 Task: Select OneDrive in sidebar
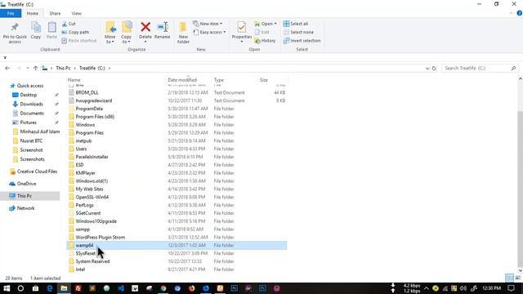[x=26, y=184]
